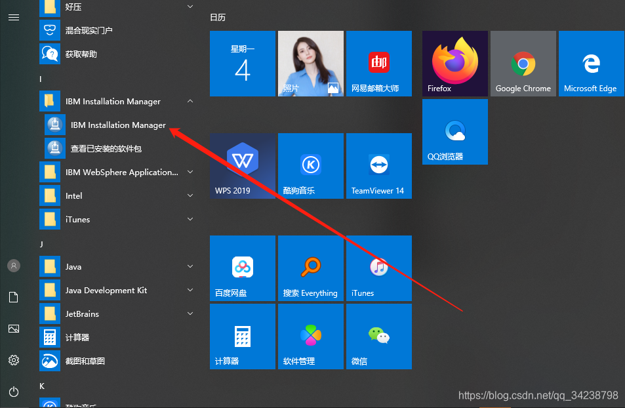
Task: Open 获取帮助 from the app list
Action: point(118,54)
